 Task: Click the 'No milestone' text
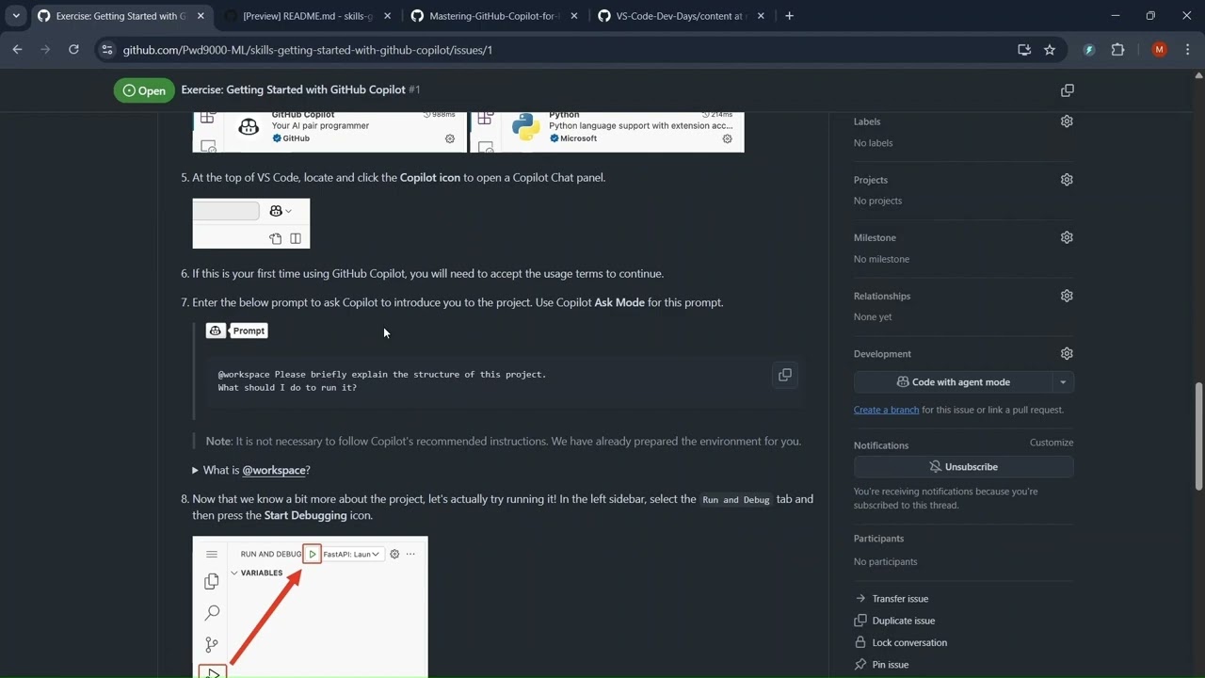881,259
